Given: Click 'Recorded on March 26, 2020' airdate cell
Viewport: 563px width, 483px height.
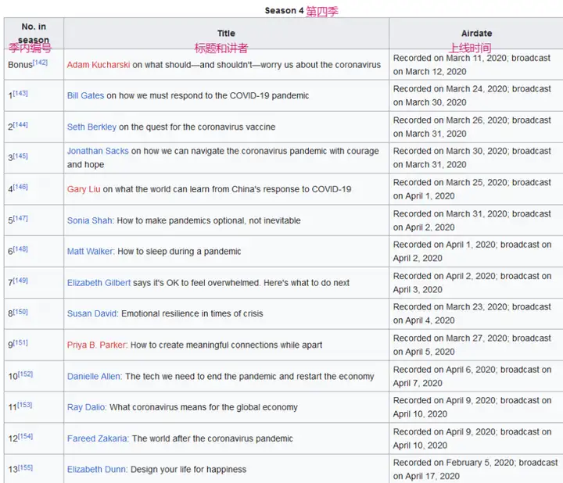Looking at the screenshot, I should tap(476, 127).
